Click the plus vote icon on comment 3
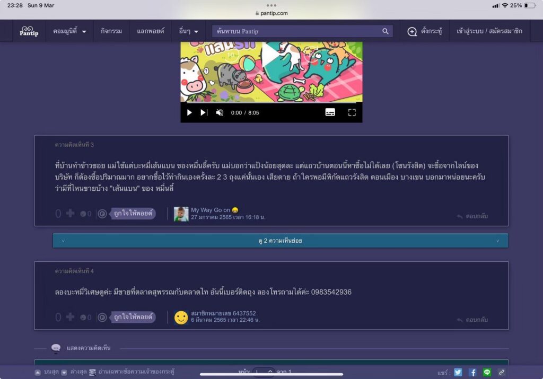Image resolution: width=543 pixels, height=379 pixels. point(70,213)
